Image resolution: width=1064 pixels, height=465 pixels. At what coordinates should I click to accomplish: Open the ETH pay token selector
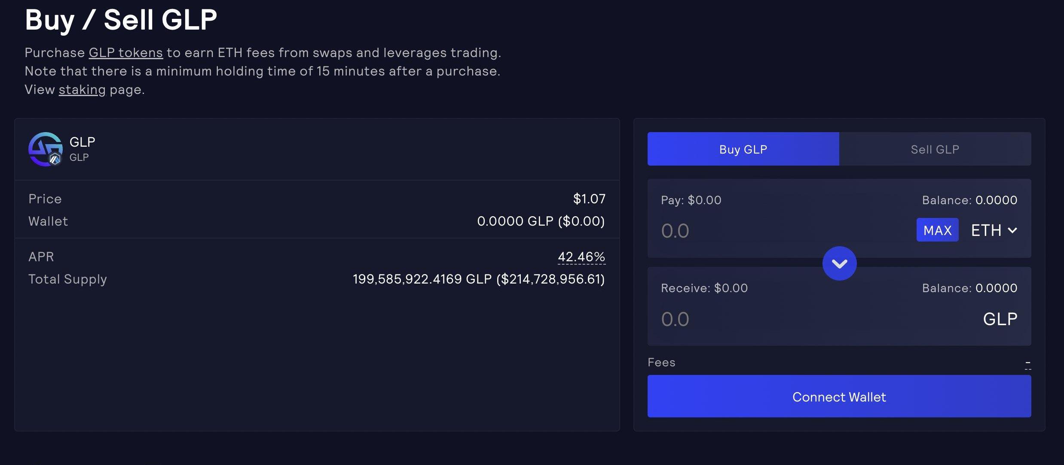[x=993, y=230]
